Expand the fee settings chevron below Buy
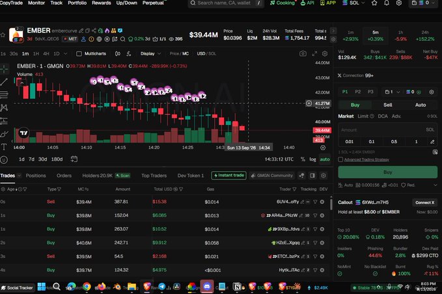Screen dimensions: 442x294 click(x=435, y=185)
